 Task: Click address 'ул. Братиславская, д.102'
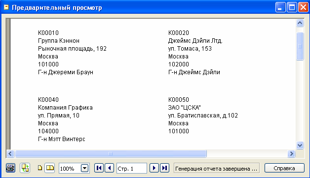pos(203,116)
